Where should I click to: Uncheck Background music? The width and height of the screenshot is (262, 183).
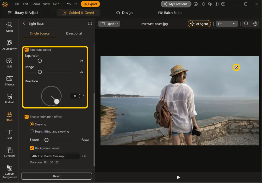click(32, 148)
